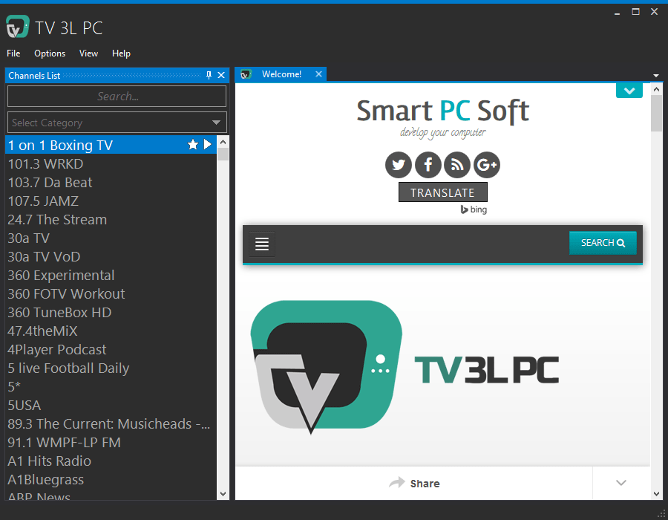The image size is (668, 520).
Task: Open the Options menu
Action: (x=50, y=53)
